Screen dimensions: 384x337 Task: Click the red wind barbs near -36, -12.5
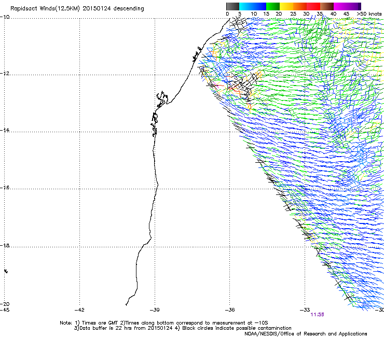pos(234,89)
